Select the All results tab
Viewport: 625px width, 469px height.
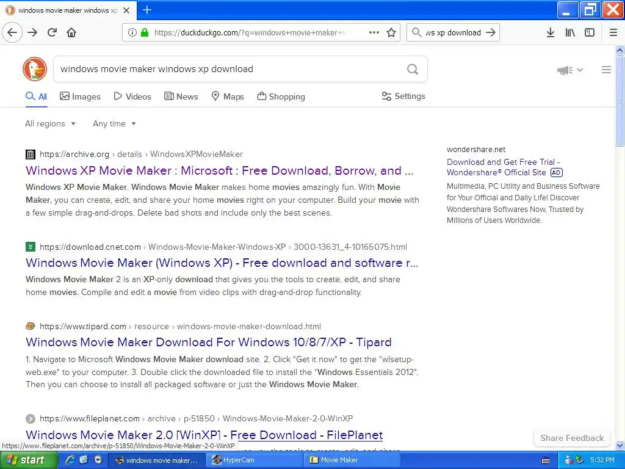[36, 96]
